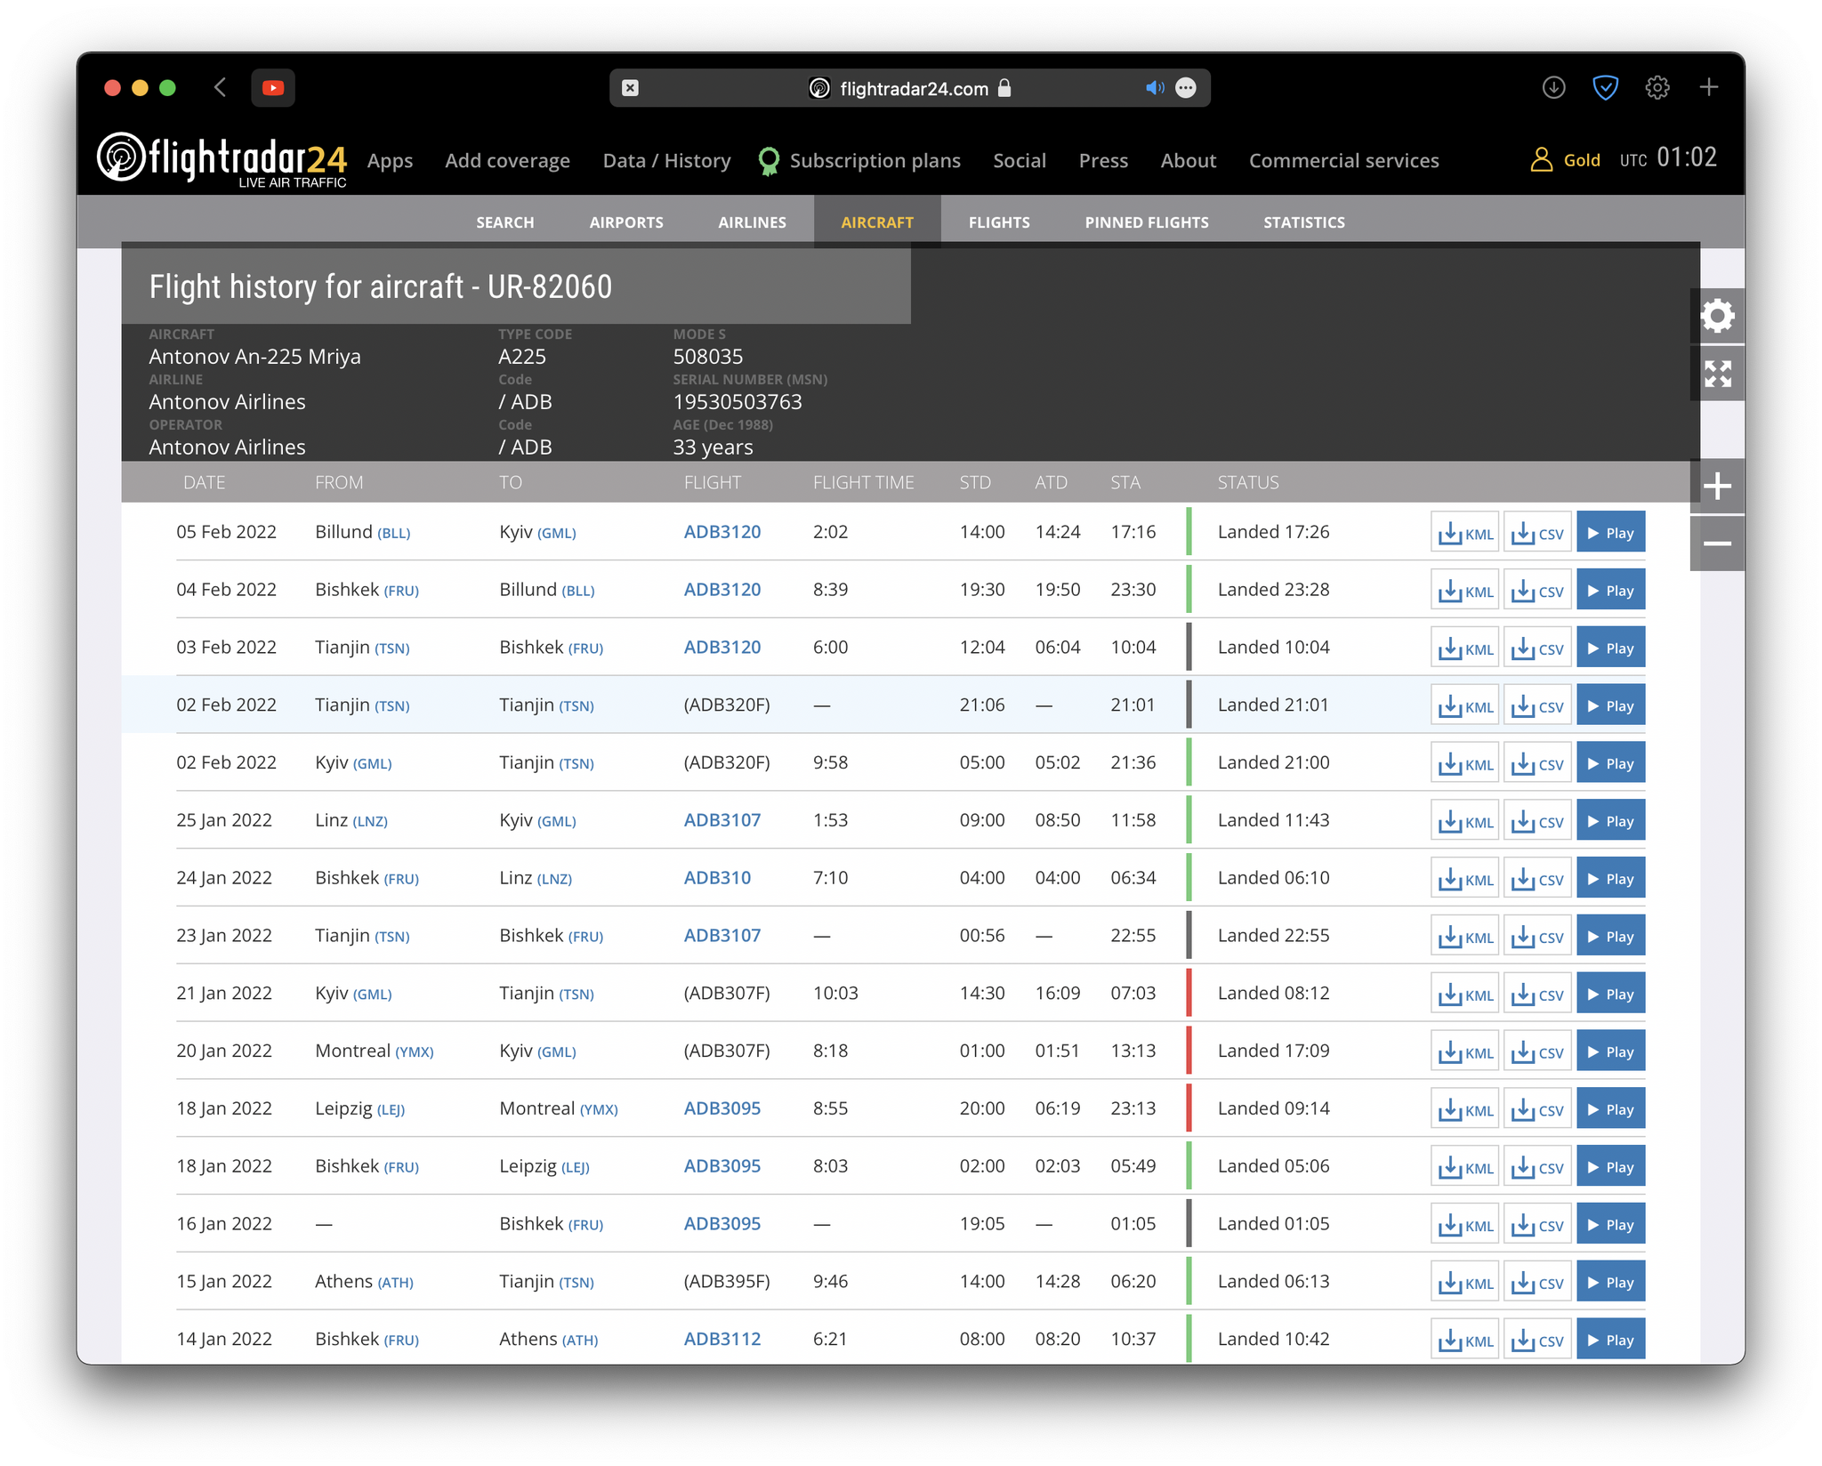Screen dimensions: 1822x1466
Task: Open the address bar more options icon
Action: point(1186,88)
